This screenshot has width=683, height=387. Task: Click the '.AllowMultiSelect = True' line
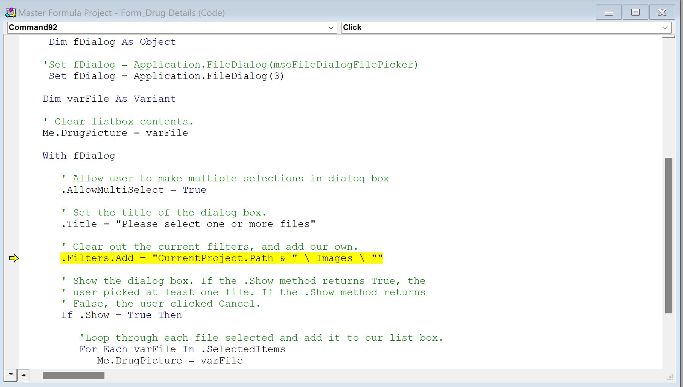coord(134,190)
